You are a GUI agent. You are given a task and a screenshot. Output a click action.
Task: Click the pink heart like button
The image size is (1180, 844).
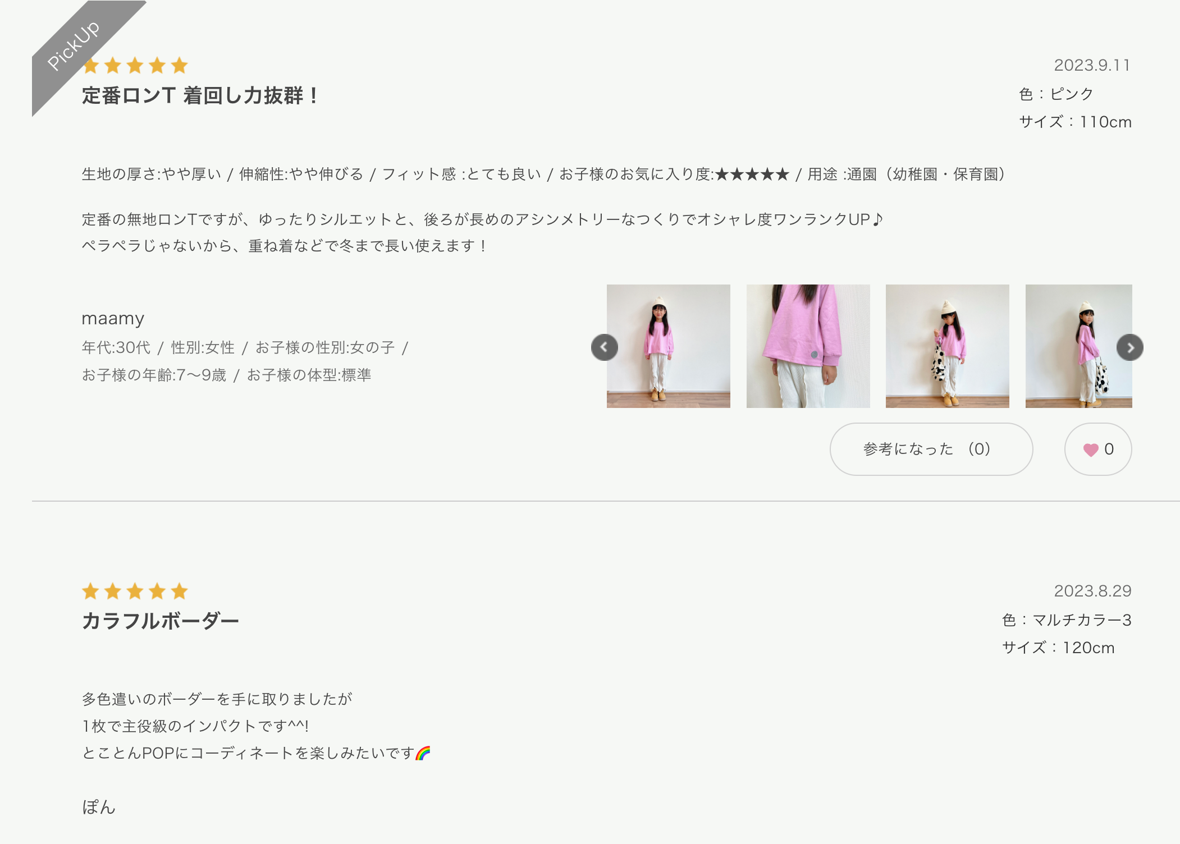pyautogui.click(x=1098, y=449)
